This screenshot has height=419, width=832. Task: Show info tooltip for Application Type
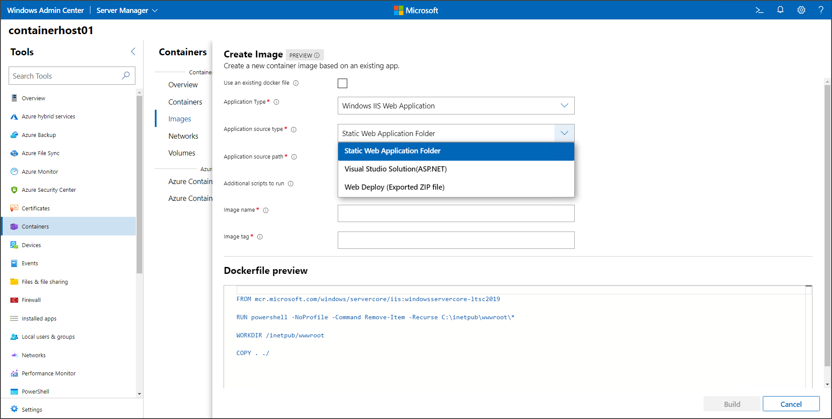point(276,102)
